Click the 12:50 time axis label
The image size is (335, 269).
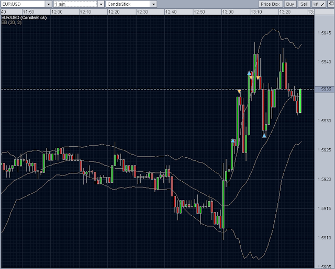click(199, 11)
